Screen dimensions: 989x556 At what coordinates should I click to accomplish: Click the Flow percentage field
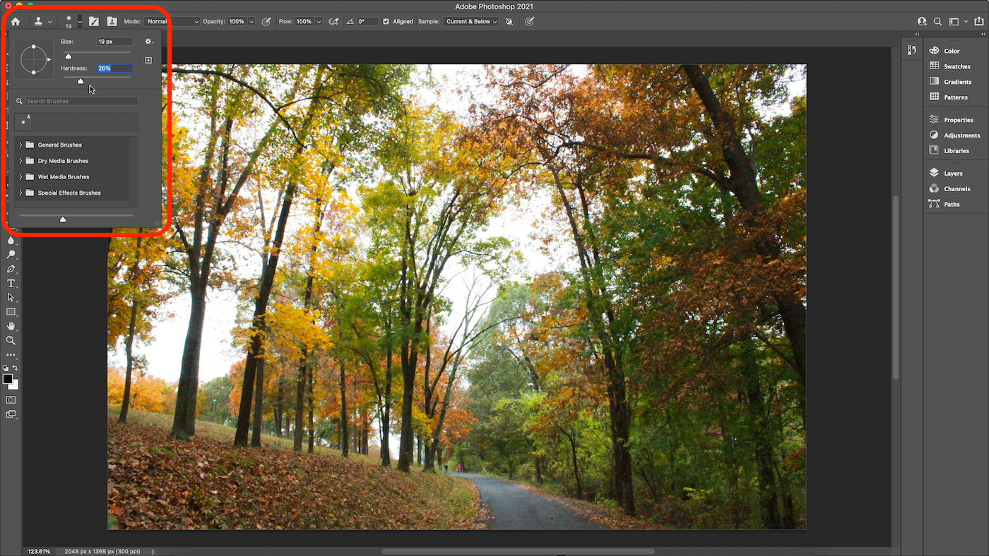coord(304,22)
